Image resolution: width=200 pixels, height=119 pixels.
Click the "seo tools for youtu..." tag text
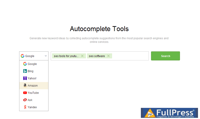[66, 56]
